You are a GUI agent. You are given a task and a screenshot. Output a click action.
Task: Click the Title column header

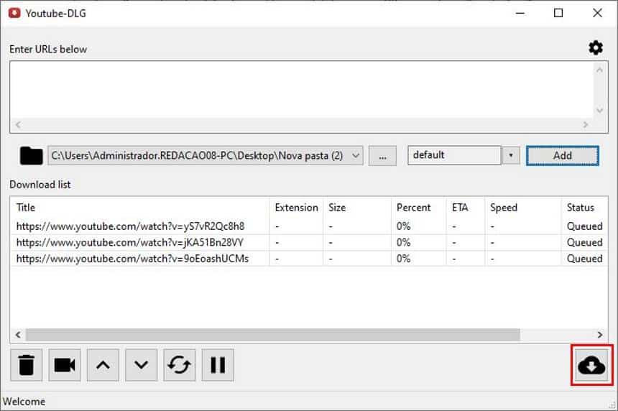pyautogui.click(x=139, y=208)
